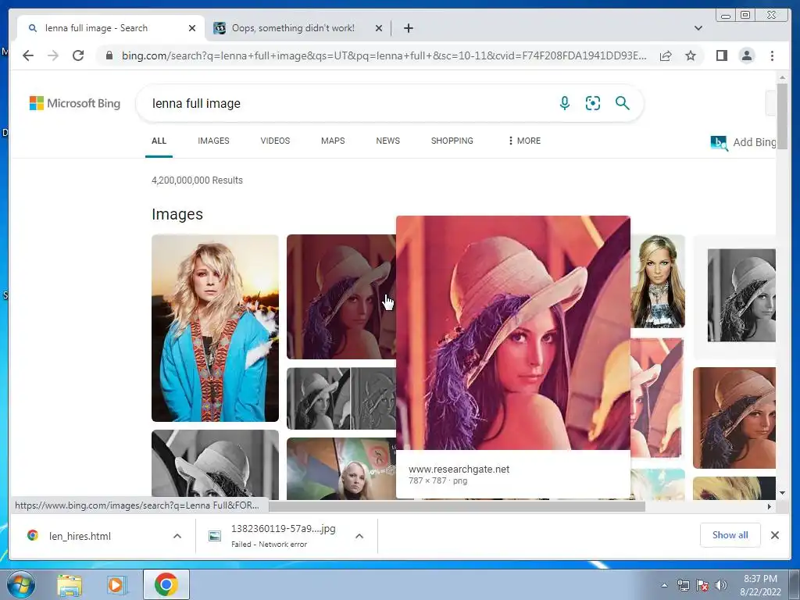Click Show all downloads
The width and height of the screenshot is (800, 600).
[730, 535]
